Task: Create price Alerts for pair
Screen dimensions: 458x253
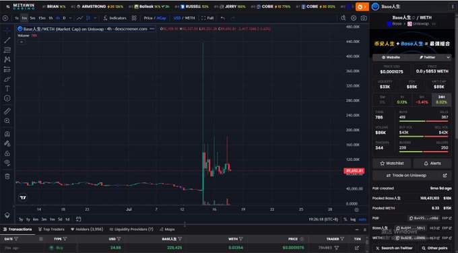Action: coord(432,164)
